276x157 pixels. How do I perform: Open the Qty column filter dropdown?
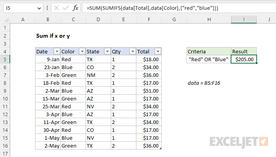tap(132, 51)
